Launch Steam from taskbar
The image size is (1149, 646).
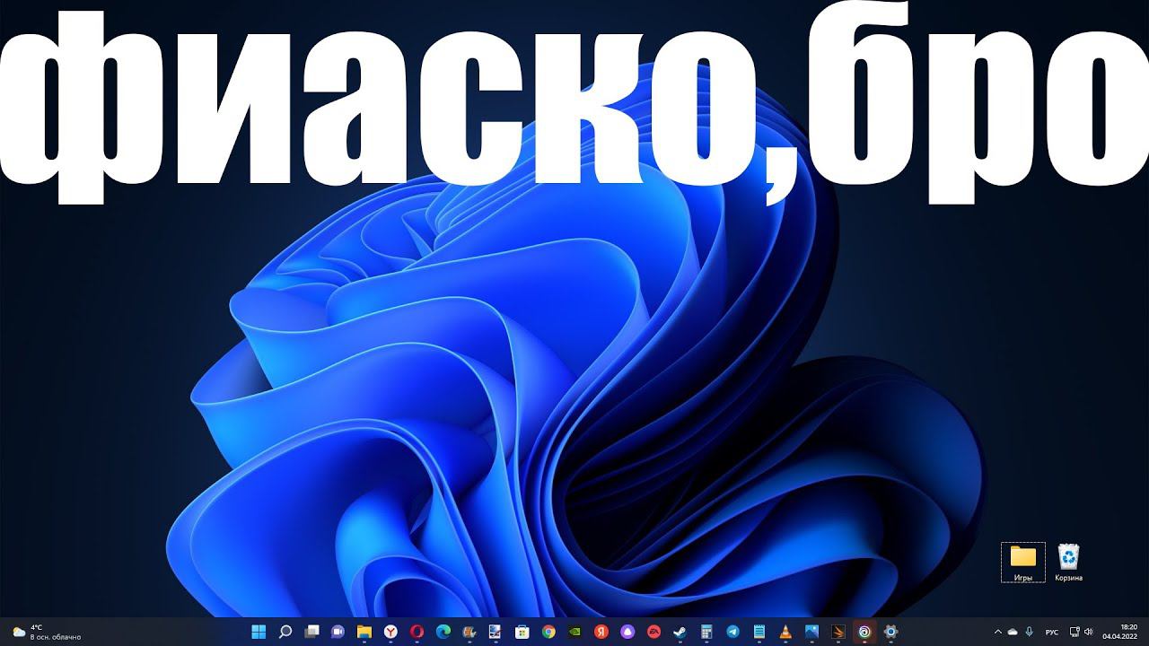[x=680, y=632]
